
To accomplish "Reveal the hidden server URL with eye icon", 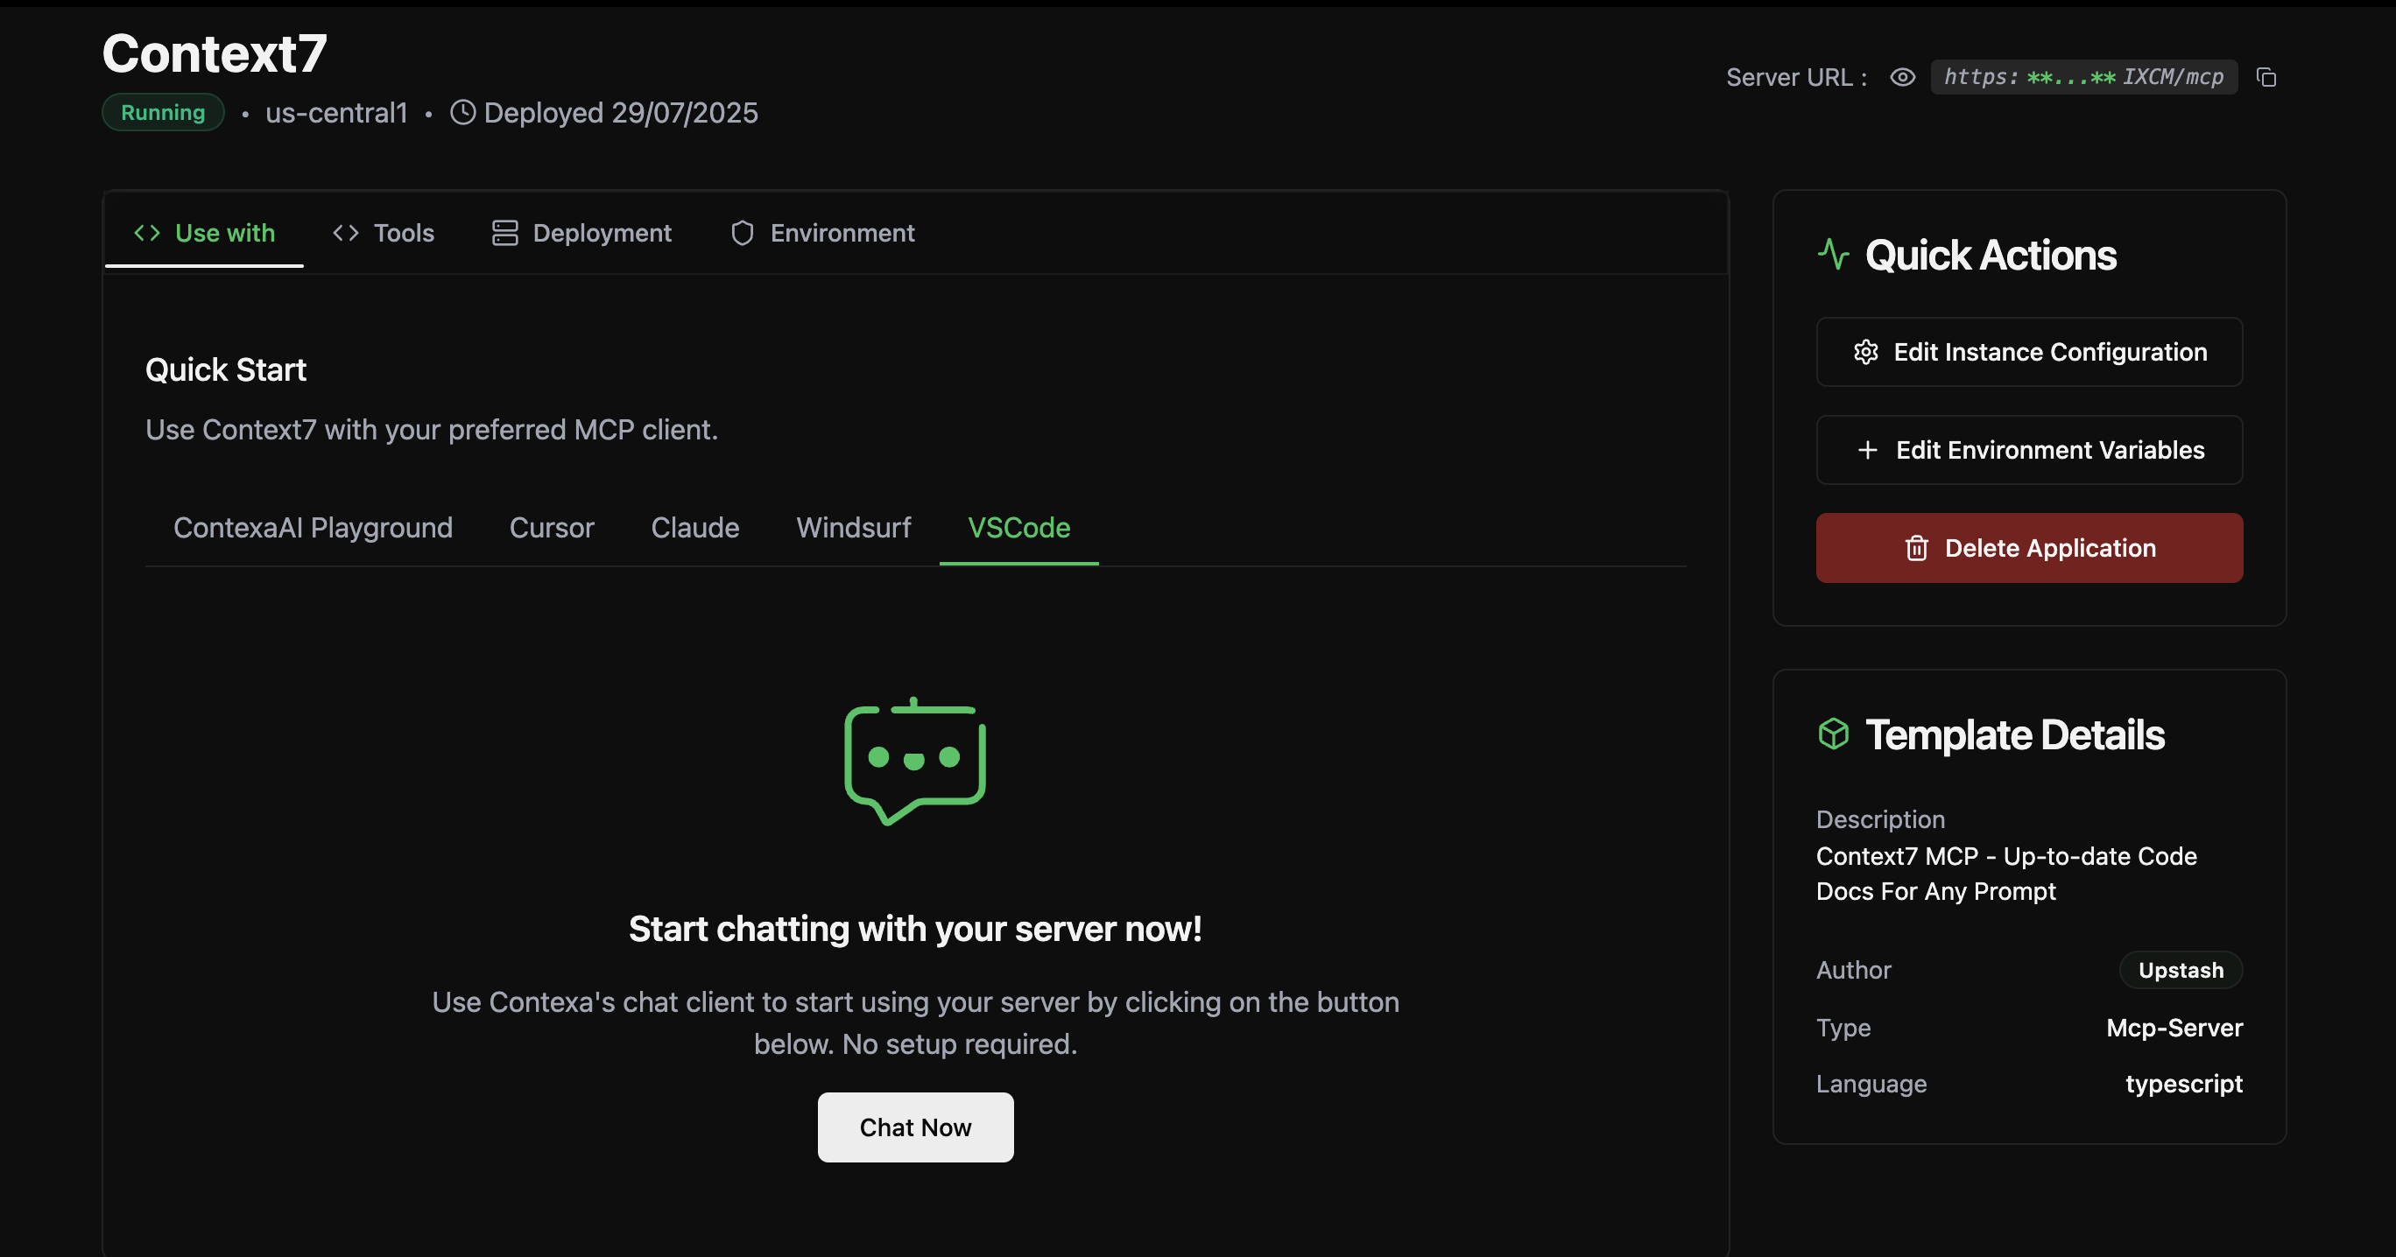I will coord(1902,77).
